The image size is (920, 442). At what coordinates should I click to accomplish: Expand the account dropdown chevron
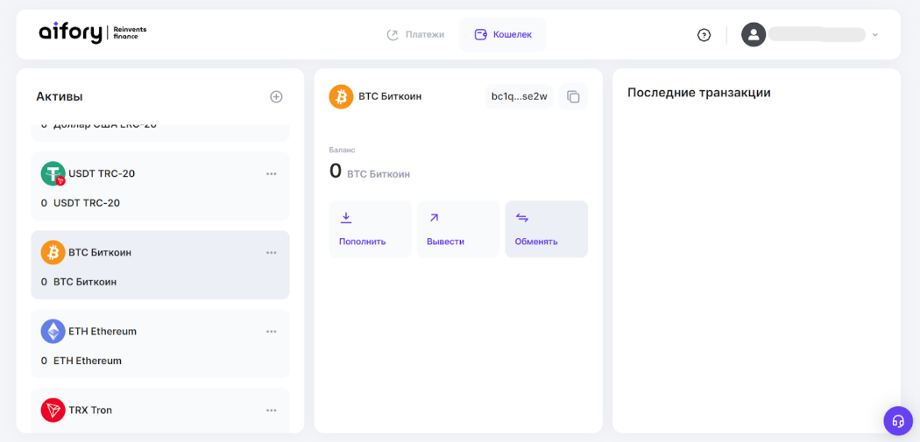(x=874, y=35)
